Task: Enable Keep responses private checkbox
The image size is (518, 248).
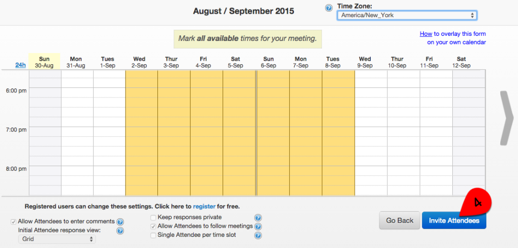Action: click(x=153, y=218)
